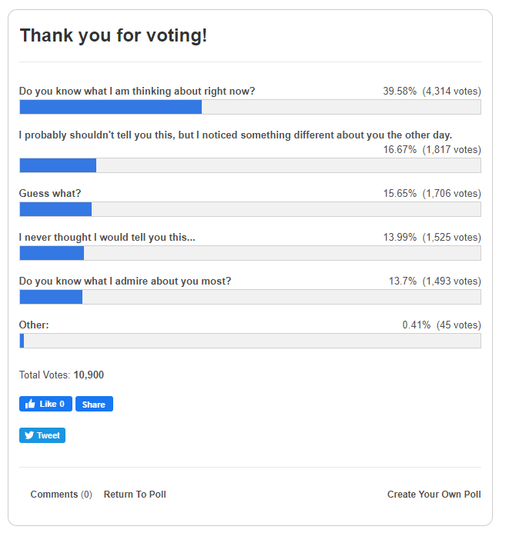Select the 'Thank you for voting!' heading
This screenshot has height=543, width=509.
pyautogui.click(x=113, y=35)
